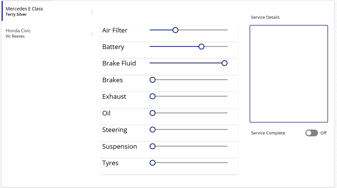Click the Tyres row label
This screenshot has width=337, height=188.
point(110,163)
